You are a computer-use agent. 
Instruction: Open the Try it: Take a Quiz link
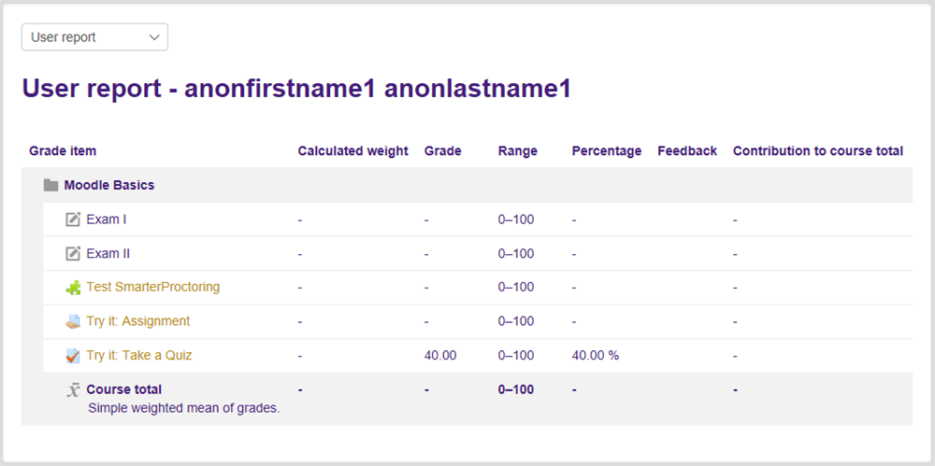[x=139, y=355]
